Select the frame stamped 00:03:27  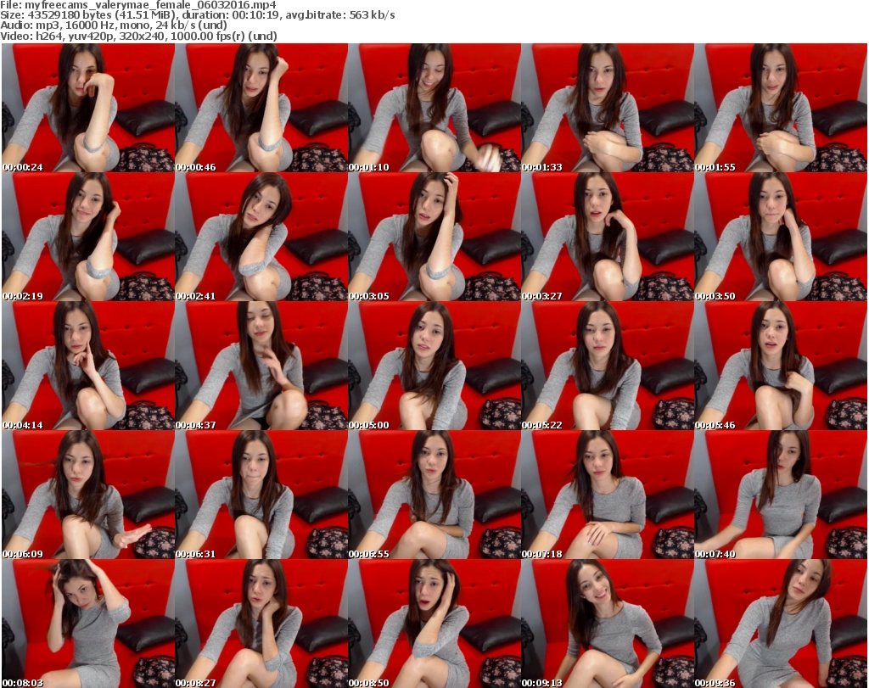tap(608, 237)
